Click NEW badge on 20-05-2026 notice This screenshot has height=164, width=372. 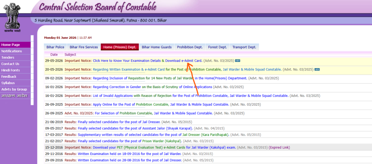click(x=317, y=69)
